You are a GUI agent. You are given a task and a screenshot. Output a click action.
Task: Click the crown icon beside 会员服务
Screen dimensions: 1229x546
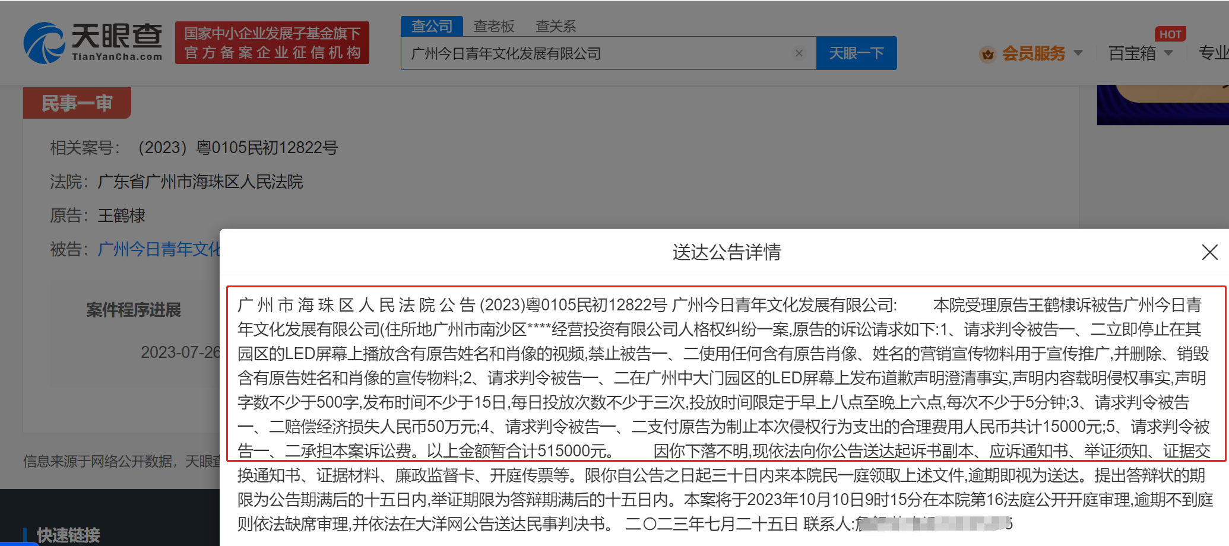pyautogui.click(x=987, y=54)
